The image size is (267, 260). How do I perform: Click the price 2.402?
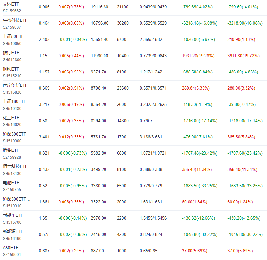click(44, 39)
